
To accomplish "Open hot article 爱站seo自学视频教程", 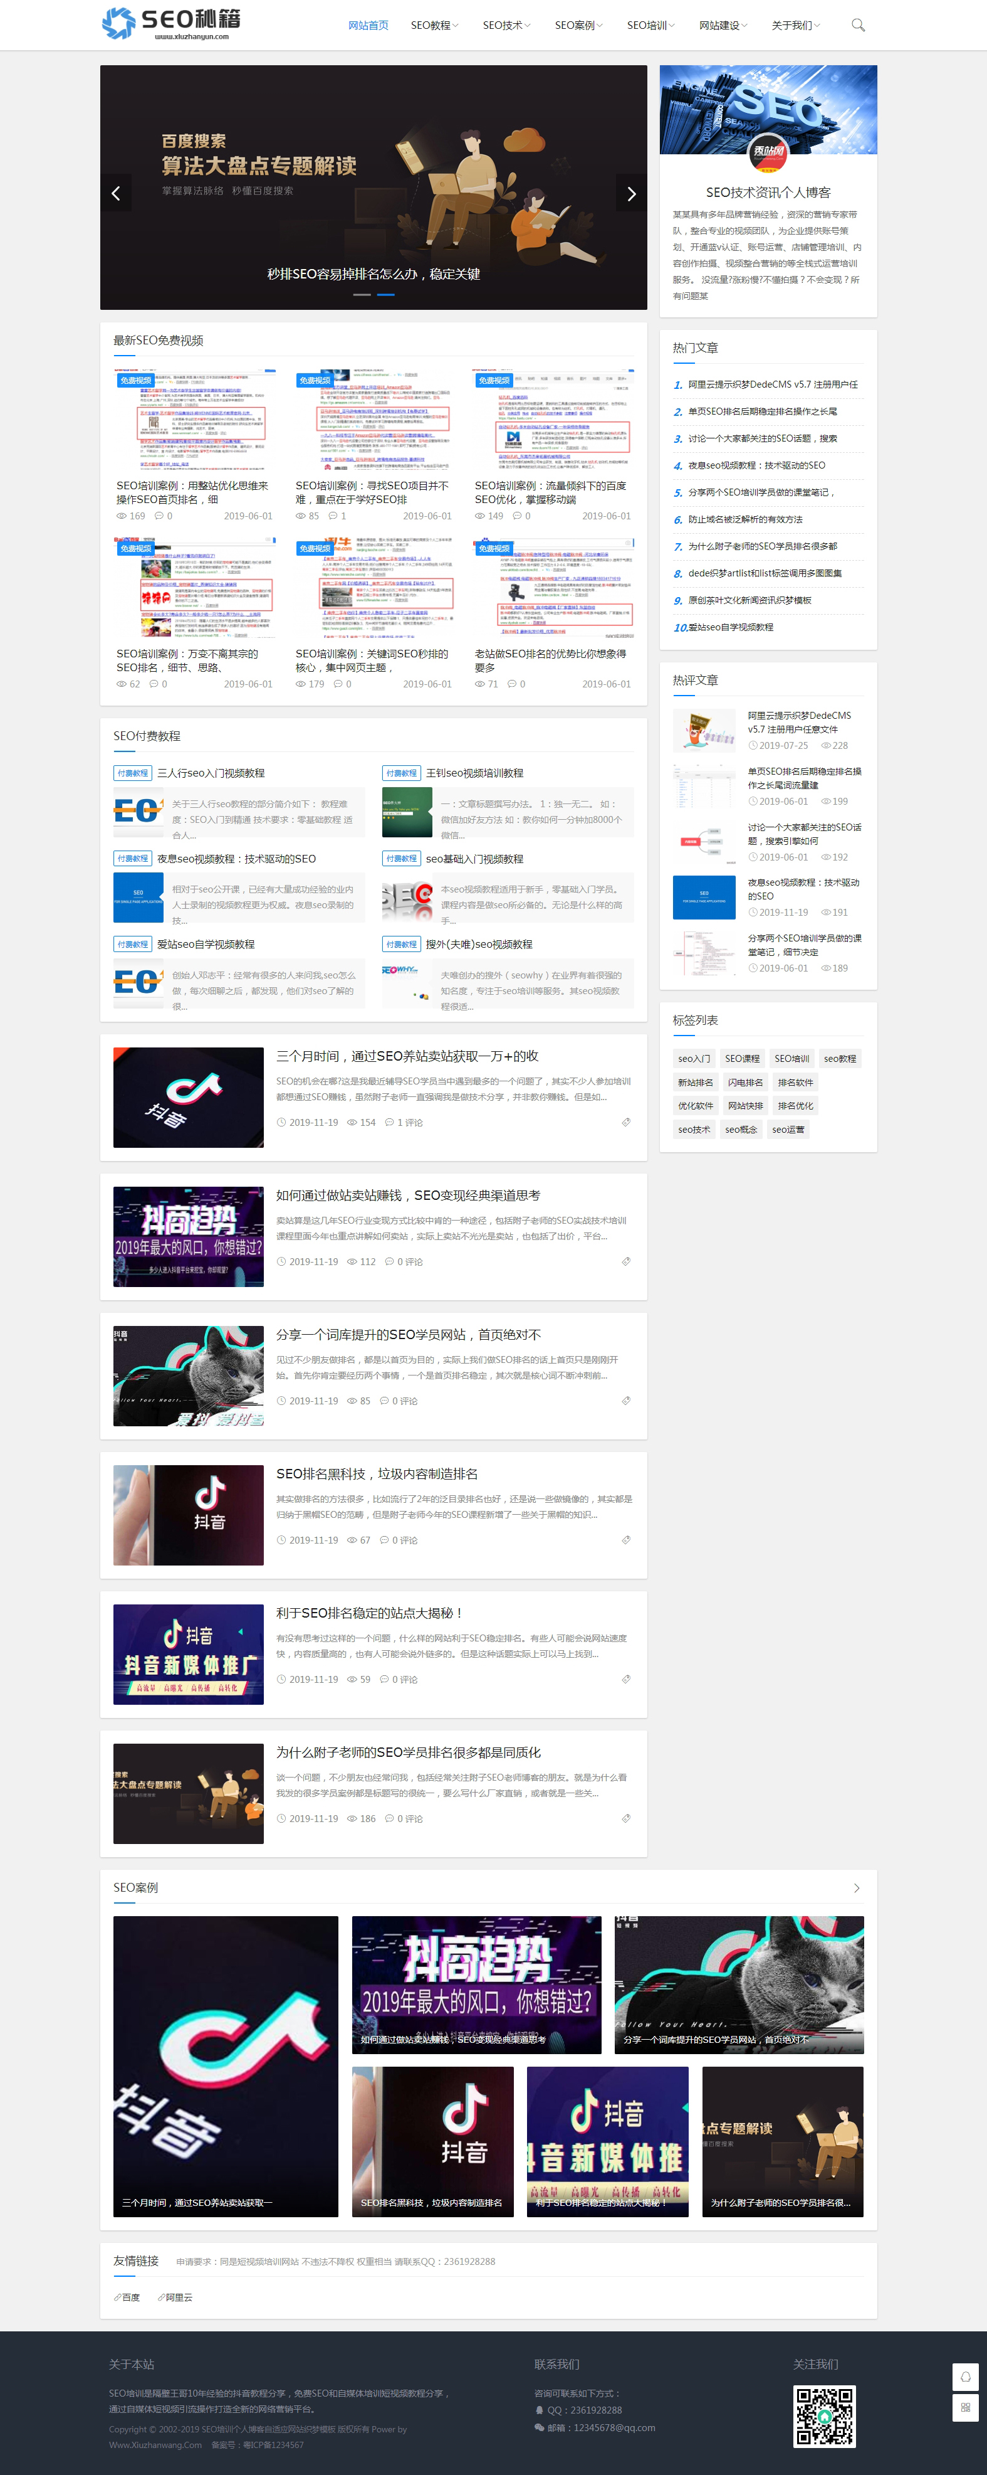I will point(731,627).
